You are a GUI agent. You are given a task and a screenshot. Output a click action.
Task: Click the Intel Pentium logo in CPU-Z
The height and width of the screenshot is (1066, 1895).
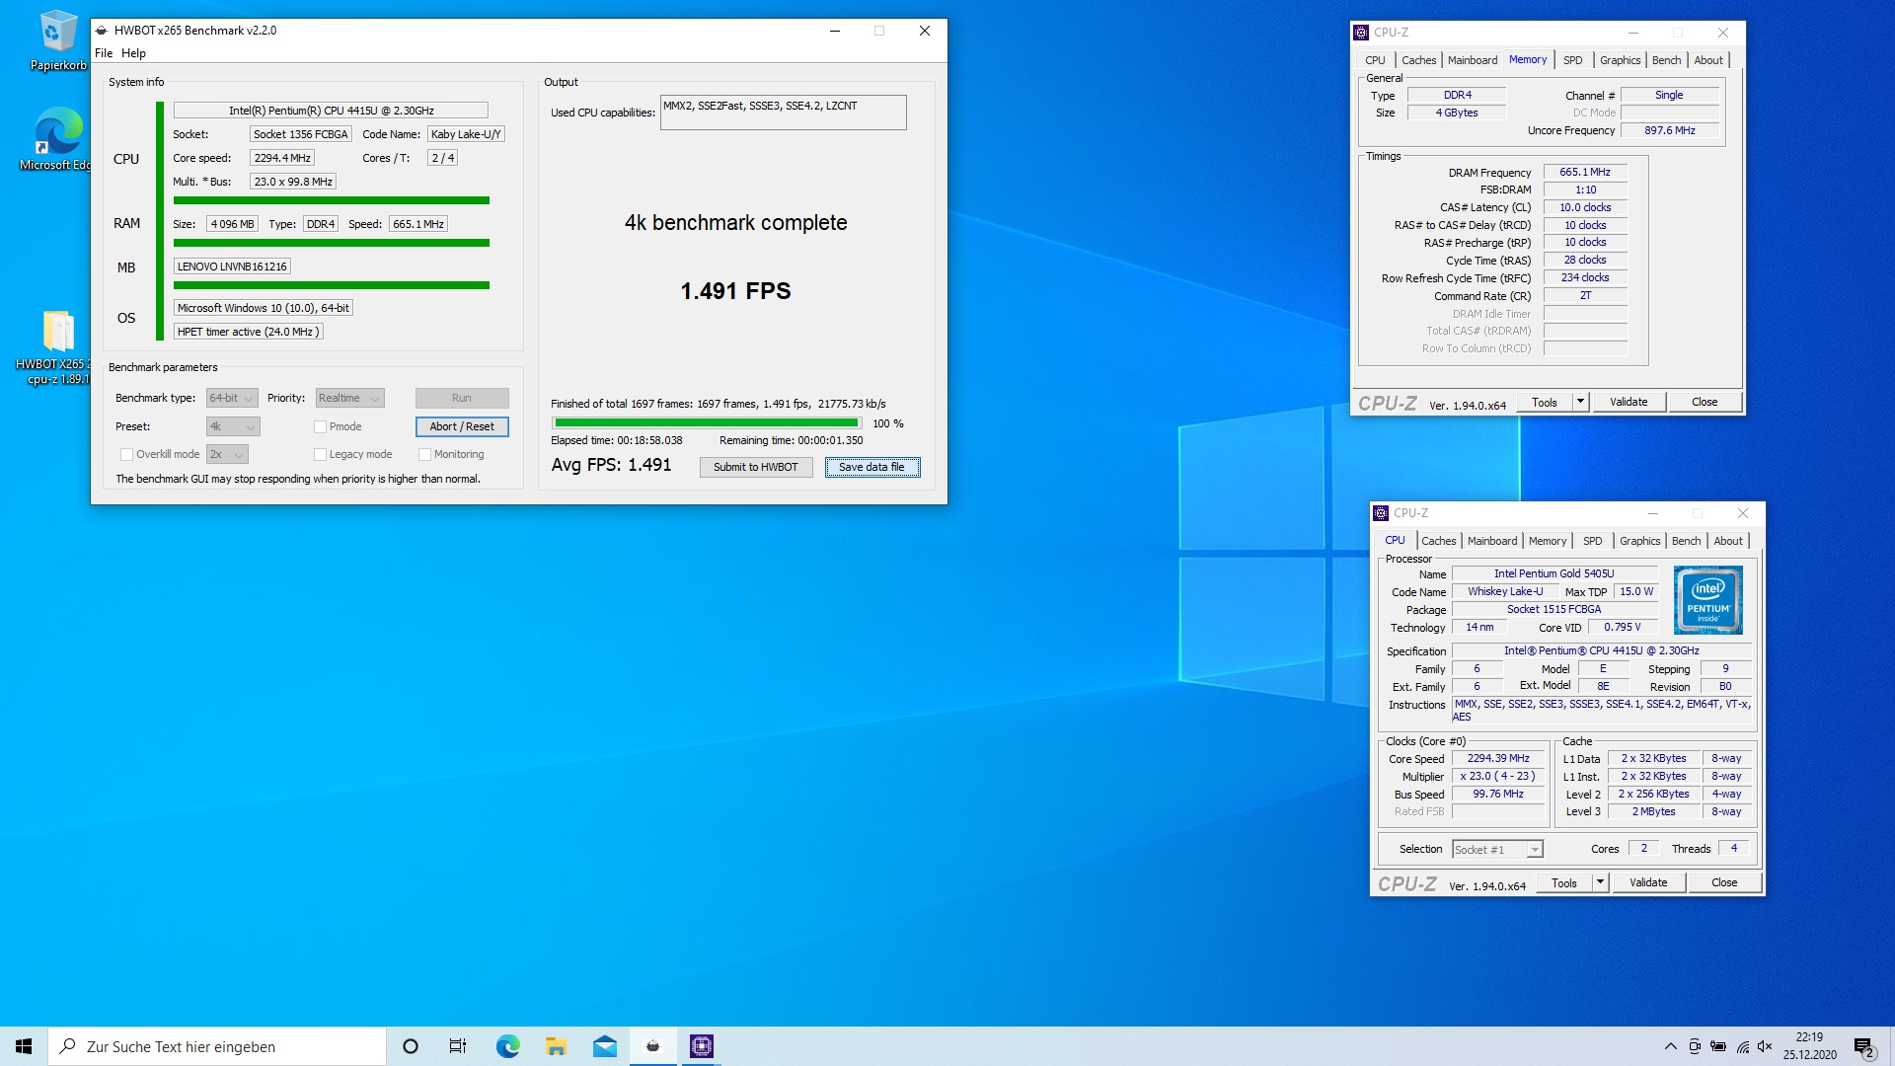(x=1708, y=599)
